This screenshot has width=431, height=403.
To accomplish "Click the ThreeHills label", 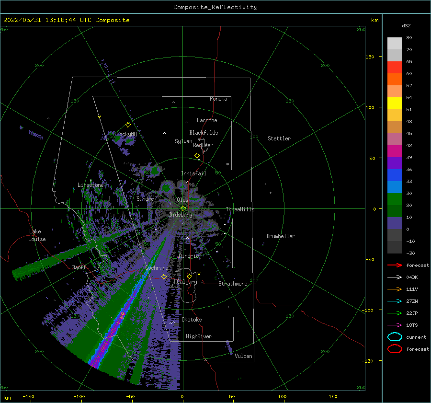I will point(240,209).
